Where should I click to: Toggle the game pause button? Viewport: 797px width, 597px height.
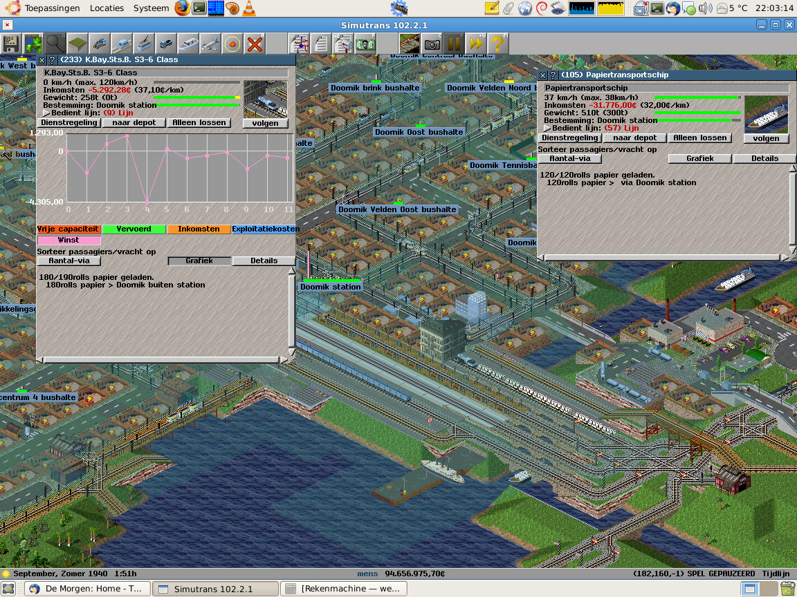click(x=454, y=44)
